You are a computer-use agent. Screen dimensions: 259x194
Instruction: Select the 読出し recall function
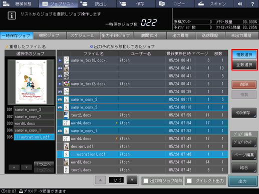(97, 4)
